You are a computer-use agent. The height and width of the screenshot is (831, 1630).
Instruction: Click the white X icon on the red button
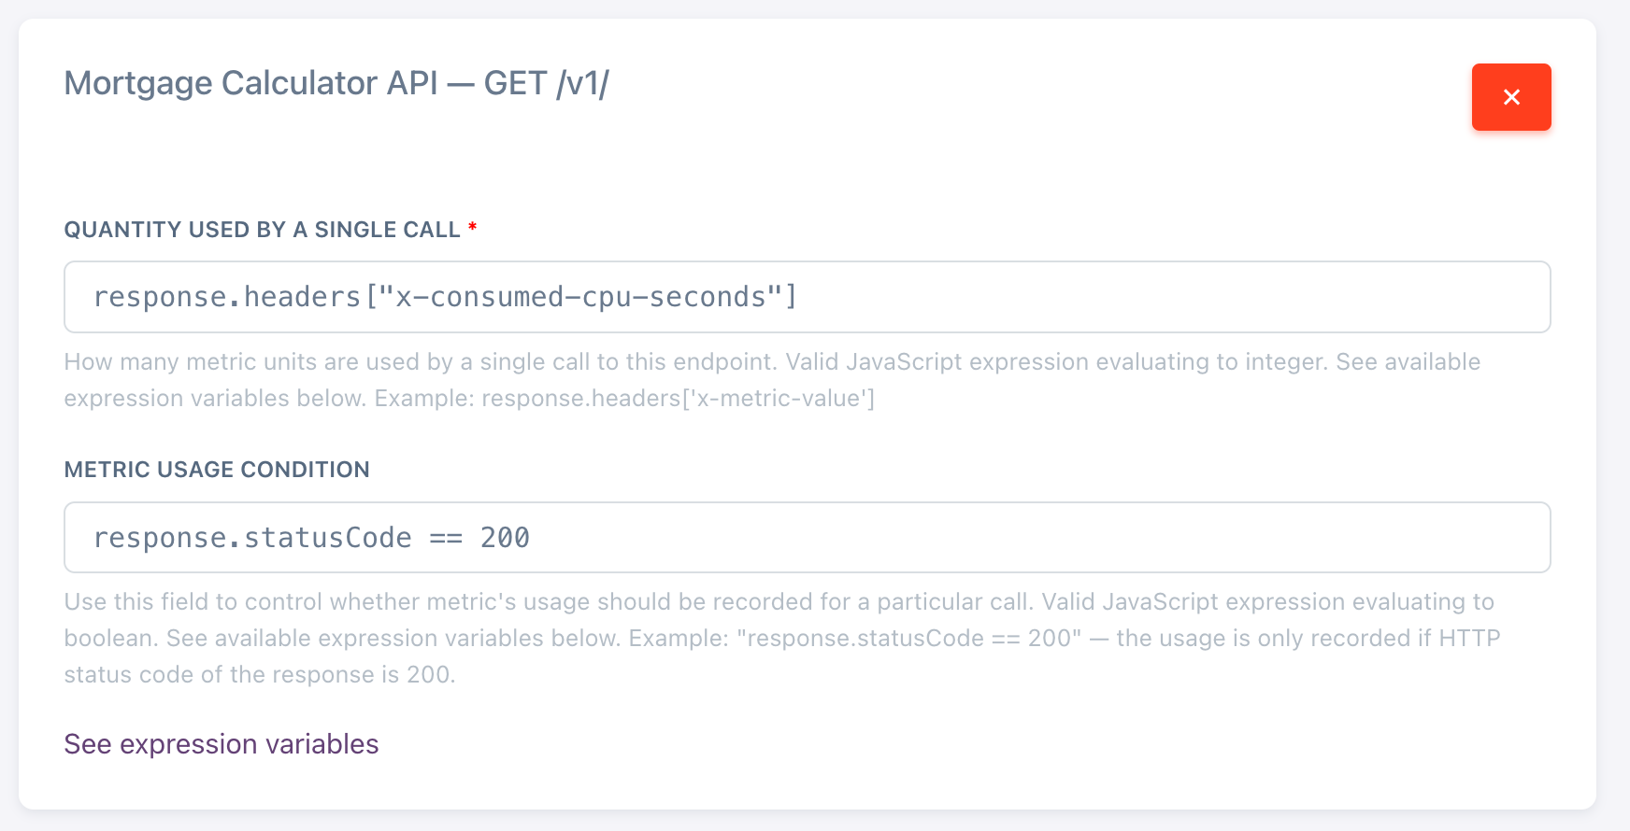(1511, 97)
